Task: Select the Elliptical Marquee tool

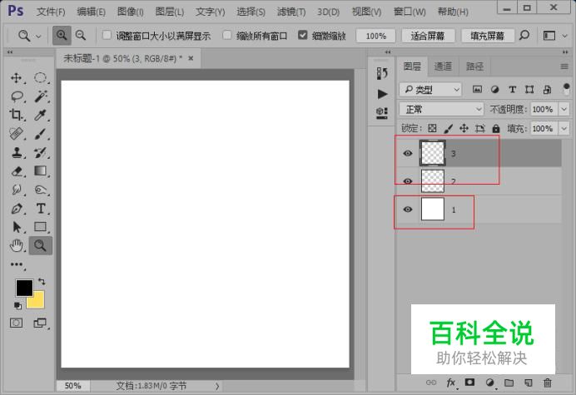Action: 40,78
